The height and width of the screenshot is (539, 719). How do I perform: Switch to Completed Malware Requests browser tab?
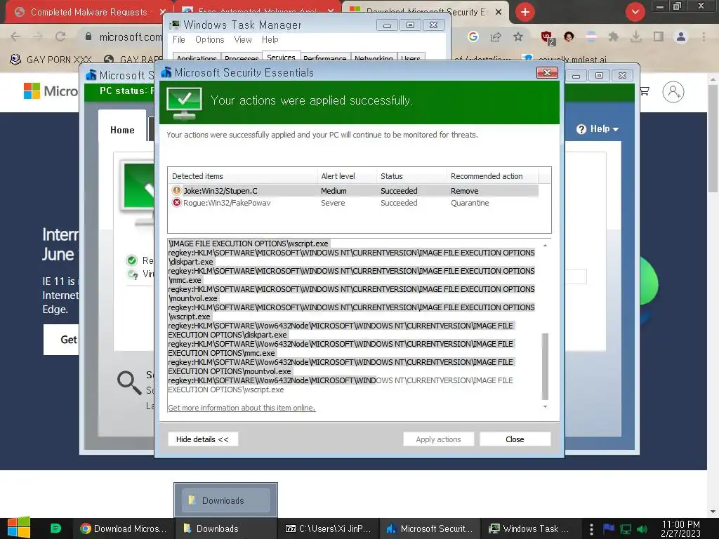pyautogui.click(x=88, y=12)
